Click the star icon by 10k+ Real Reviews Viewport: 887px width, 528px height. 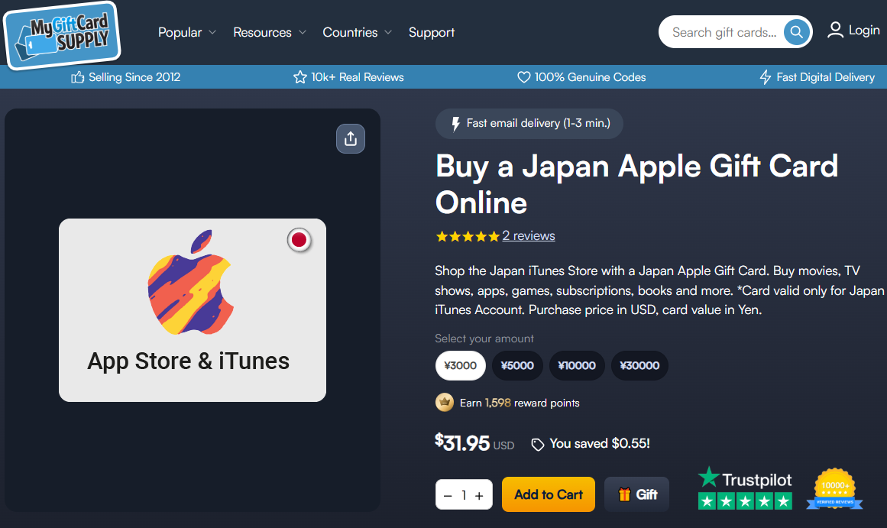[299, 77]
